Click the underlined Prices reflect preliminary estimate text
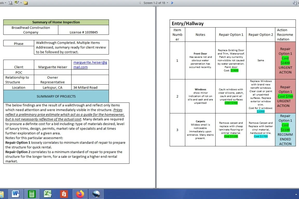The height and width of the screenshot is (199, 299). click(65, 114)
